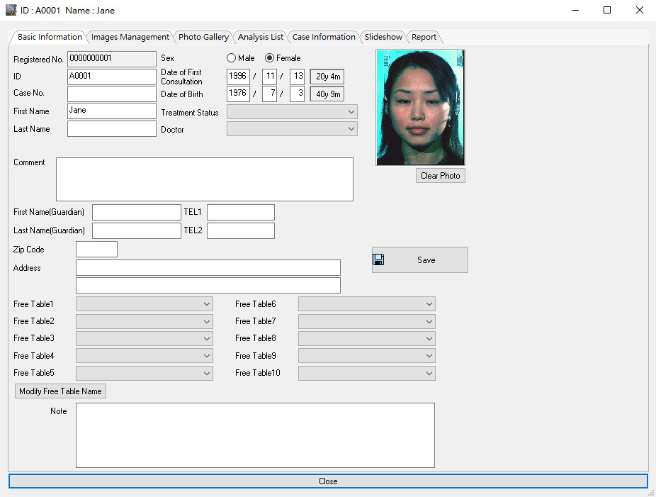Image resolution: width=656 pixels, height=497 pixels.
Task: Expand the Free Table3 dropdown
Action: click(145, 338)
